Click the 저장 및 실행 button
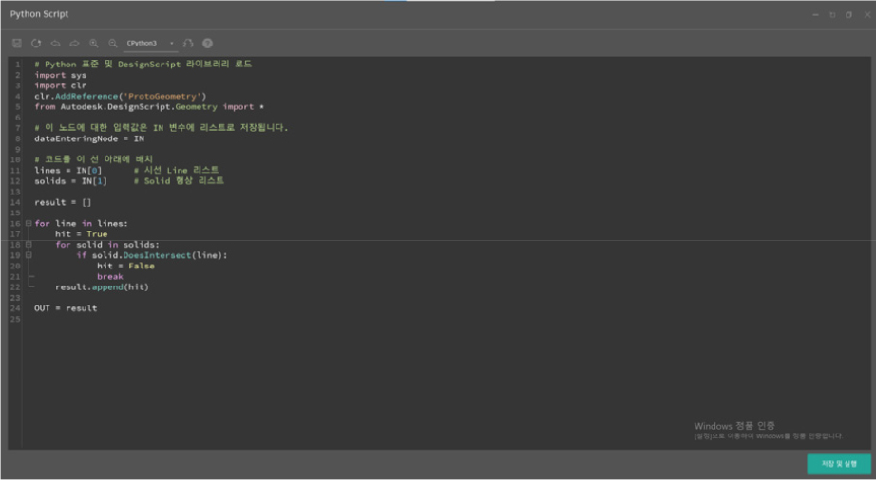The image size is (876, 480). (x=839, y=464)
